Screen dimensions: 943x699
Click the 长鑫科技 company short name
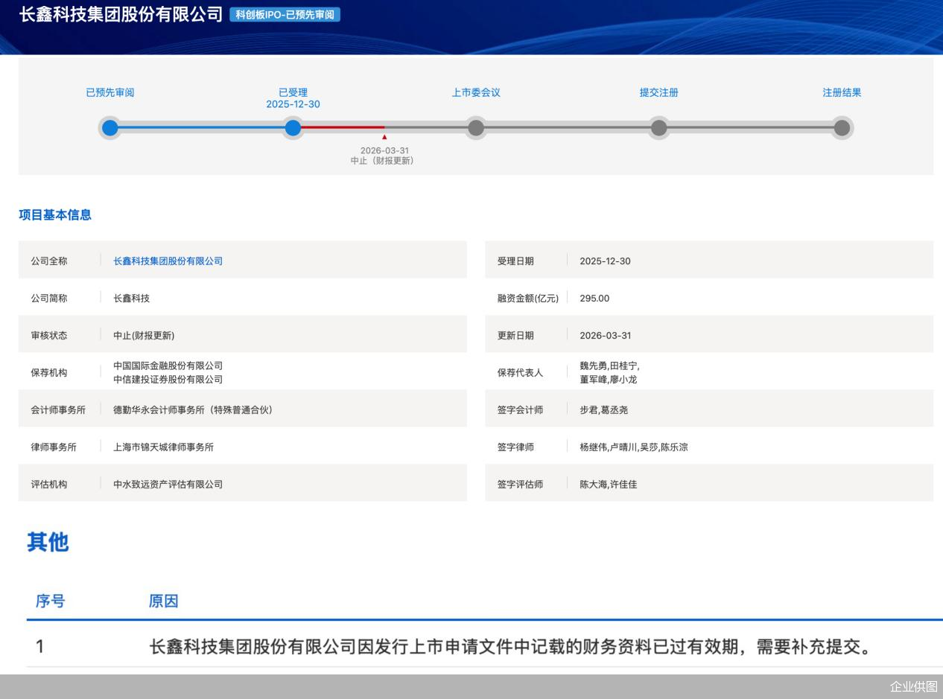(x=132, y=298)
